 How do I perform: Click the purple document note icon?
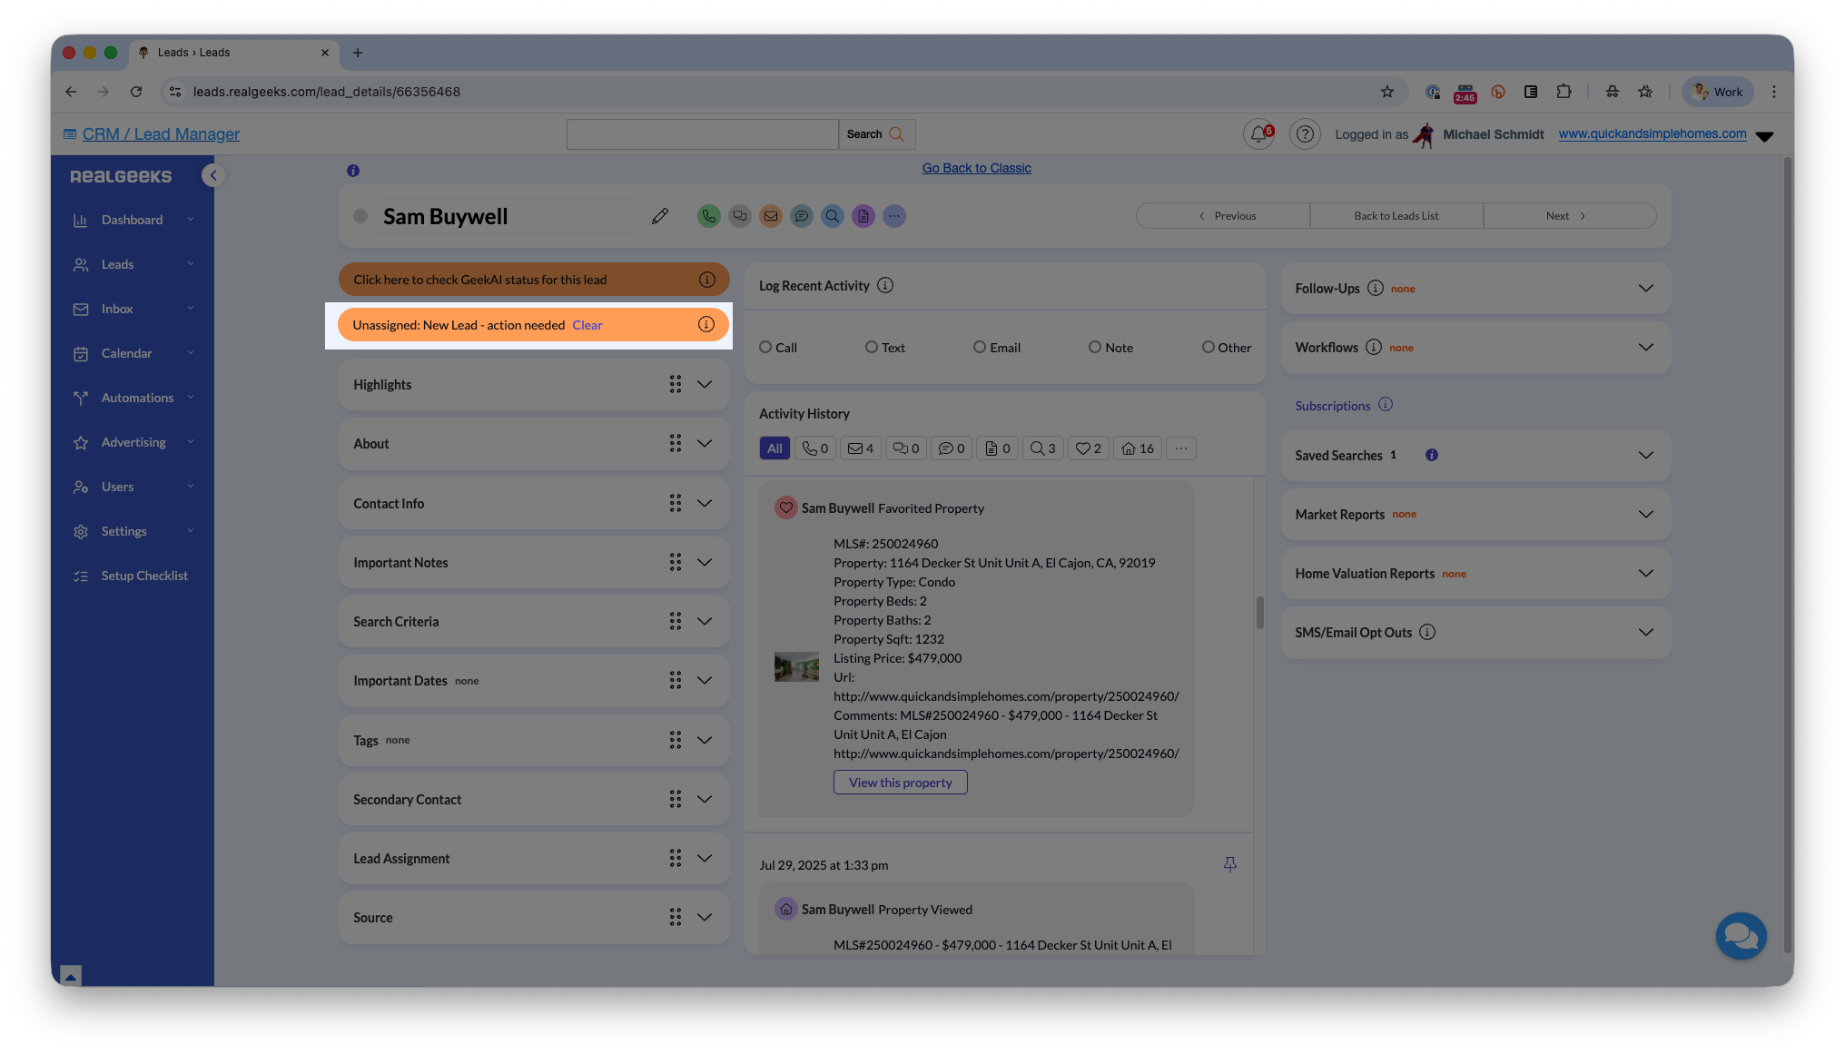click(x=863, y=216)
